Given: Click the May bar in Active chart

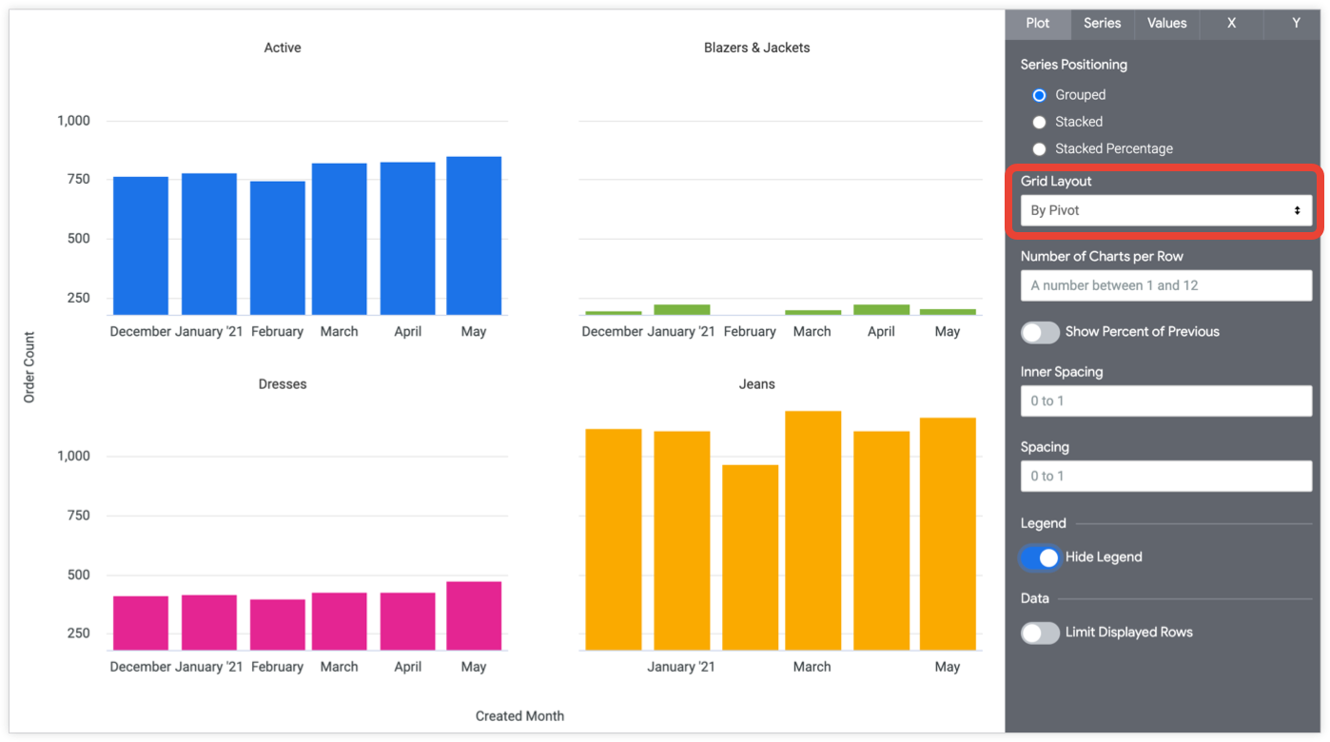Looking at the screenshot, I should click(x=473, y=236).
